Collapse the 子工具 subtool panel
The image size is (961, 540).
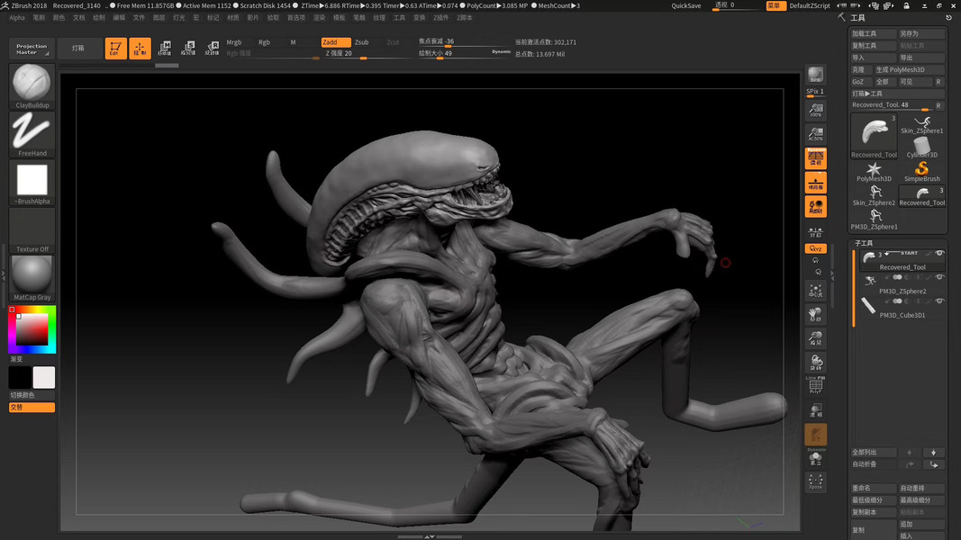pyautogui.click(x=864, y=243)
